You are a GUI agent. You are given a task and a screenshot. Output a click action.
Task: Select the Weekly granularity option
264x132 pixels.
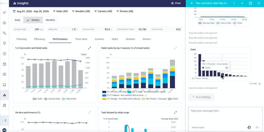[33, 20]
